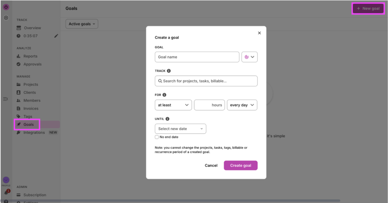The image size is (388, 203).
Task: Click the Cancel button
Action: tap(211, 166)
